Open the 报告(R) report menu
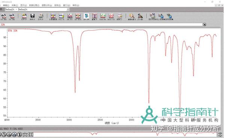 coord(57,5)
